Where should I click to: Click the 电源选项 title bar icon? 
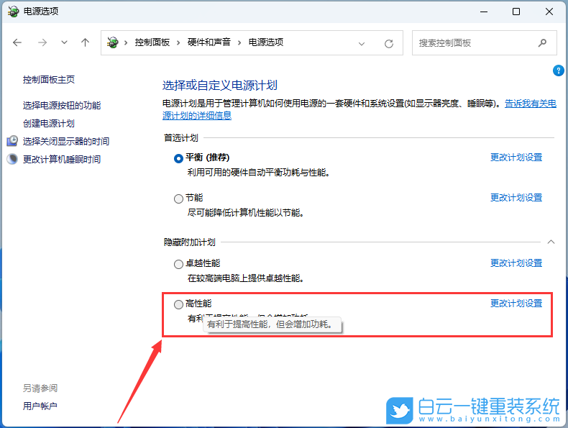(x=14, y=12)
